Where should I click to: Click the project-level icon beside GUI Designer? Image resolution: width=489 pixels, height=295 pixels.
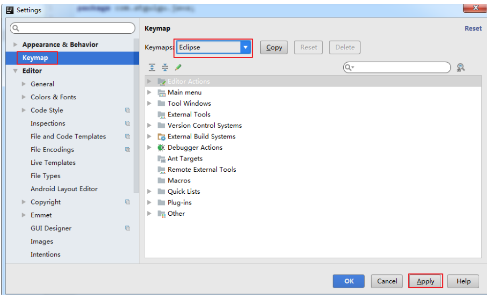[x=128, y=228]
